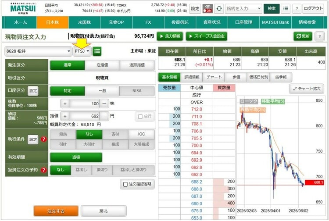This screenshot has height=221, width=329.
Task: Open 日本株 navigation tab
Action: tap(53, 22)
